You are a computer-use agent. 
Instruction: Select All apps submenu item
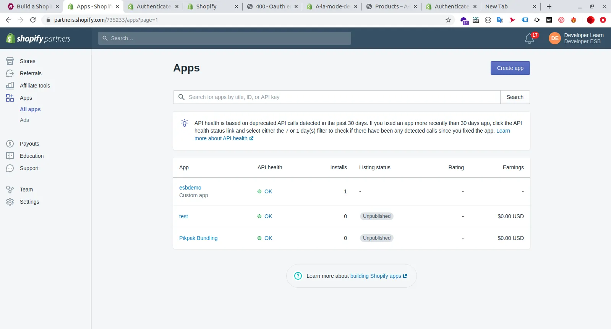click(x=30, y=109)
